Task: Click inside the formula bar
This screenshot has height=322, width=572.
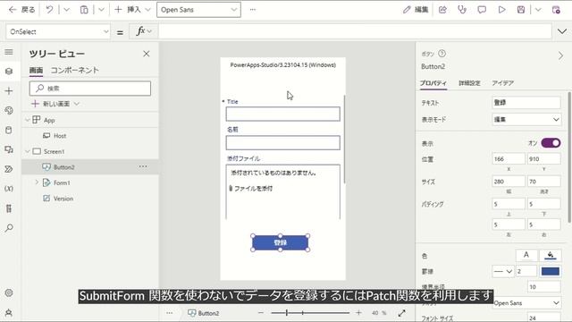Action: [355, 32]
